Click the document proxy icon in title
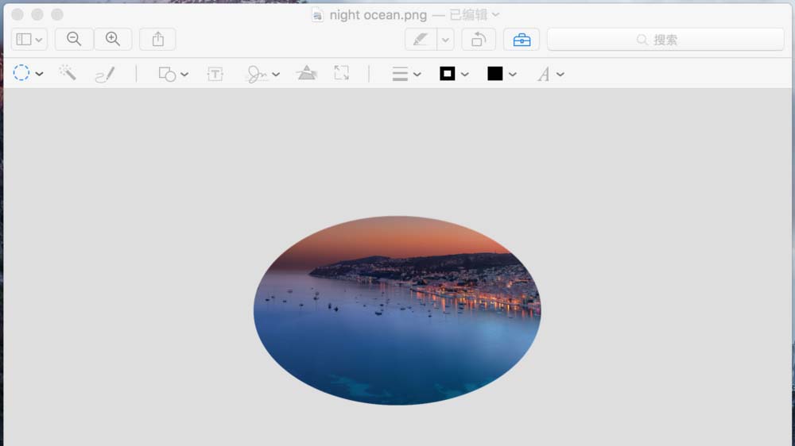 click(x=317, y=15)
